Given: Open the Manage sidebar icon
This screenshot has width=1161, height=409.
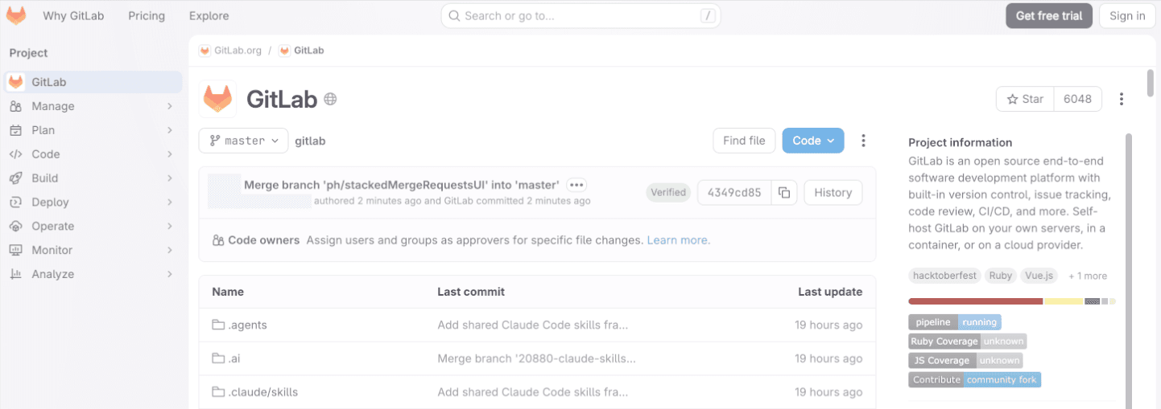Looking at the screenshot, I should pos(15,106).
